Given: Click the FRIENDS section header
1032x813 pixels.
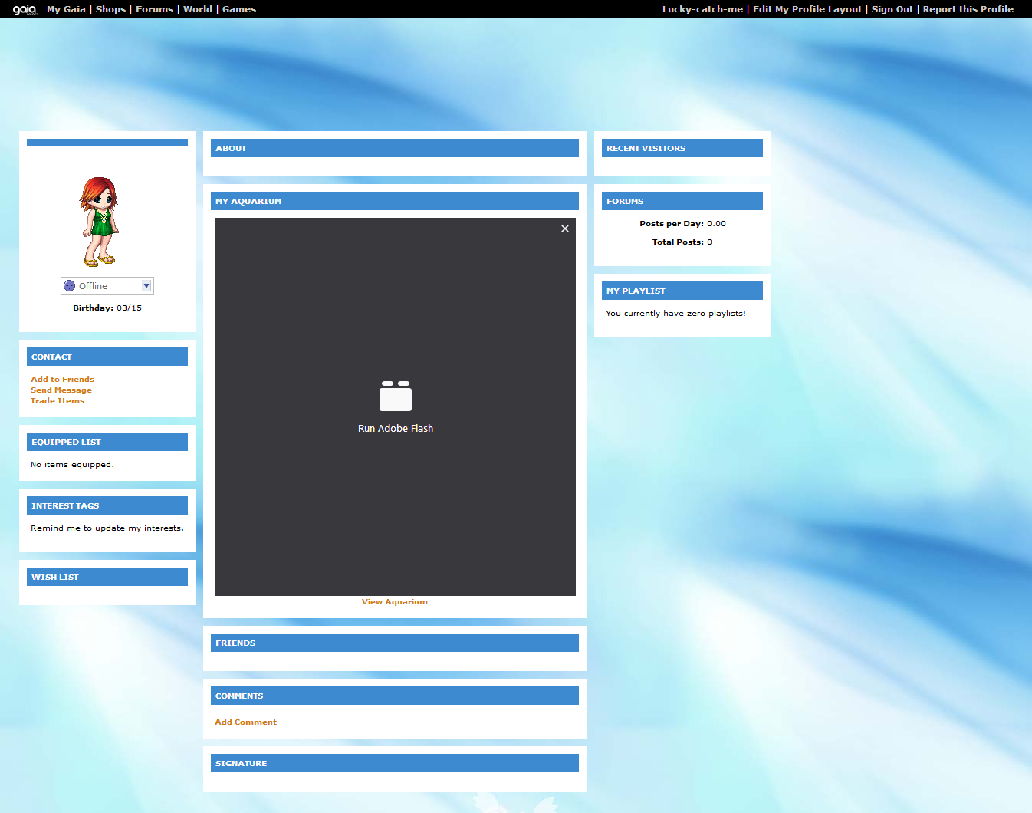Looking at the screenshot, I should [x=395, y=643].
